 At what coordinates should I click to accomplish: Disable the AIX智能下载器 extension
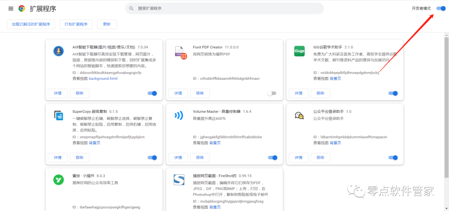click(x=152, y=93)
